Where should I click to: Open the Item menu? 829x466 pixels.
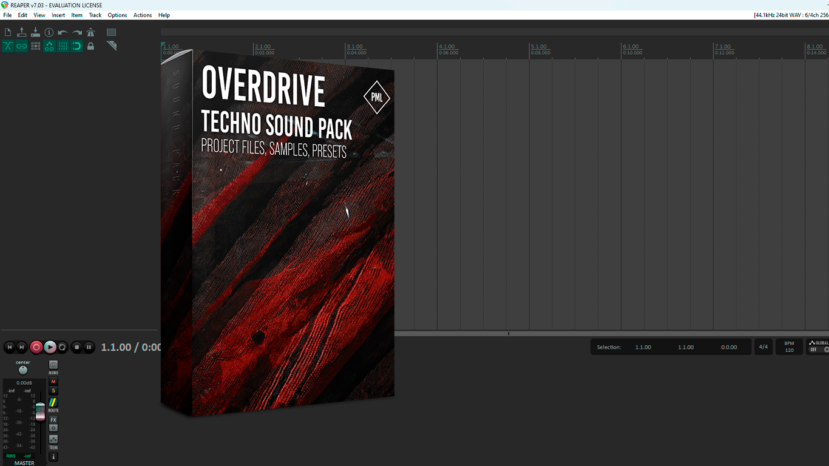77,15
